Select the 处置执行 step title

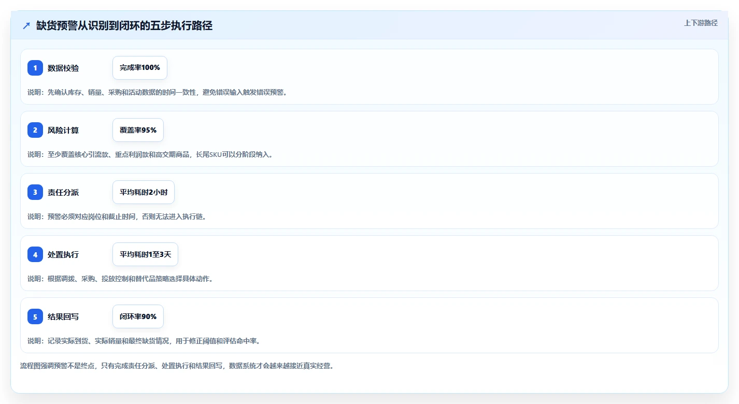click(x=63, y=255)
